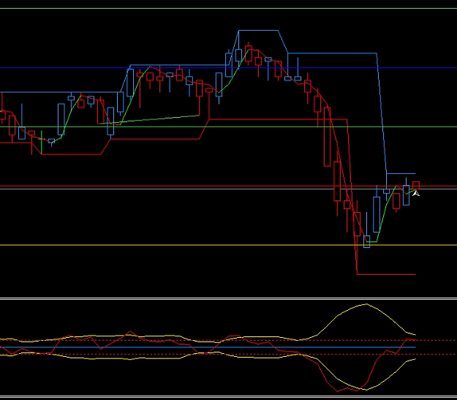The image size is (457, 400).
Task: Click the yellow upper band peak in oscillator
Action: click(x=366, y=304)
